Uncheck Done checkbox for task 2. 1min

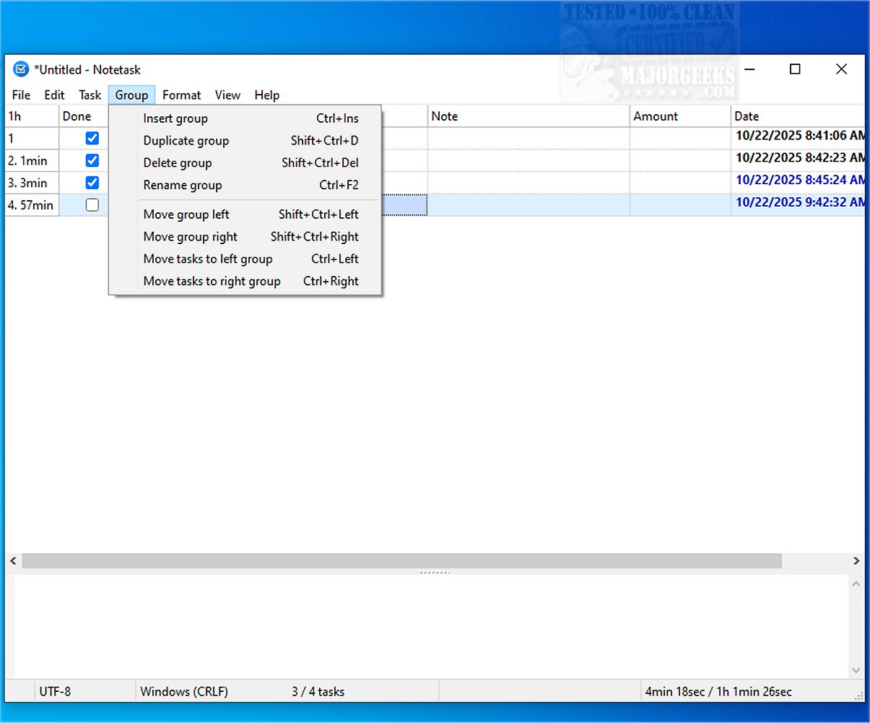(92, 160)
